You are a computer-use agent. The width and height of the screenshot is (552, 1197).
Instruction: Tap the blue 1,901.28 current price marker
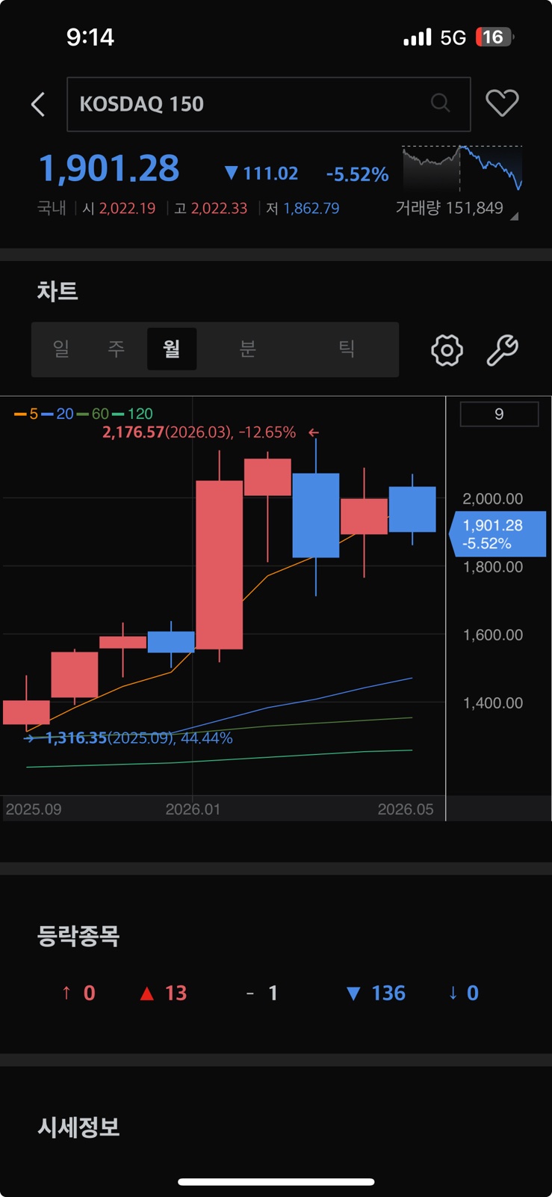point(497,534)
